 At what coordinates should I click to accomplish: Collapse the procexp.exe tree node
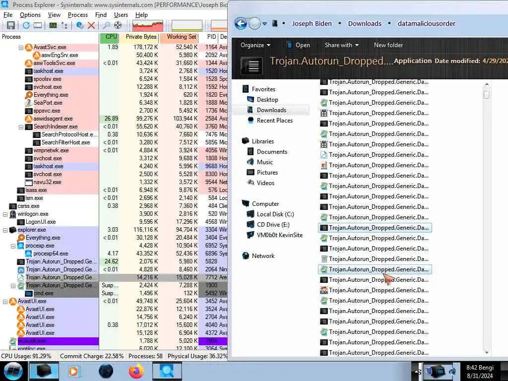click(13, 246)
